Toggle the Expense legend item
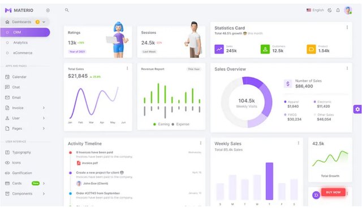362x208 pixels. (180, 124)
